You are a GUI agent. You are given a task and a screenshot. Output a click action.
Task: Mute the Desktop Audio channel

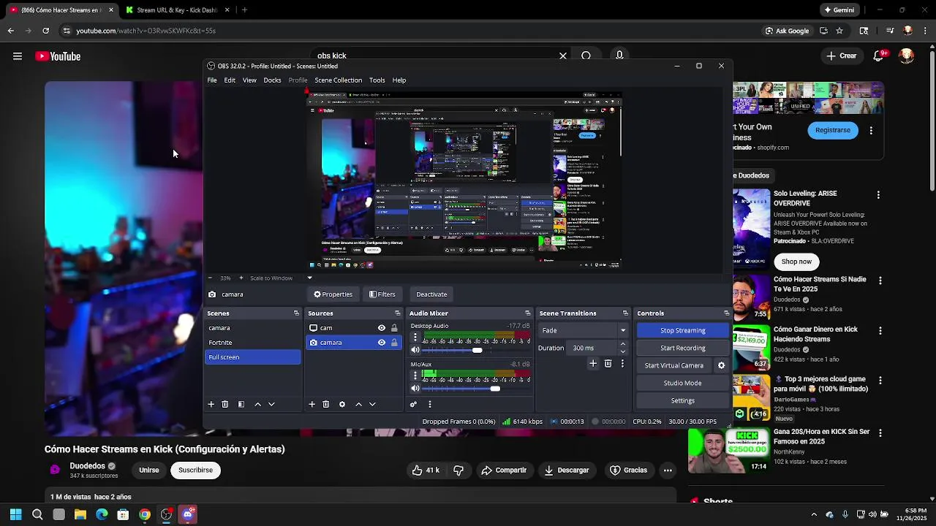(415, 351)
